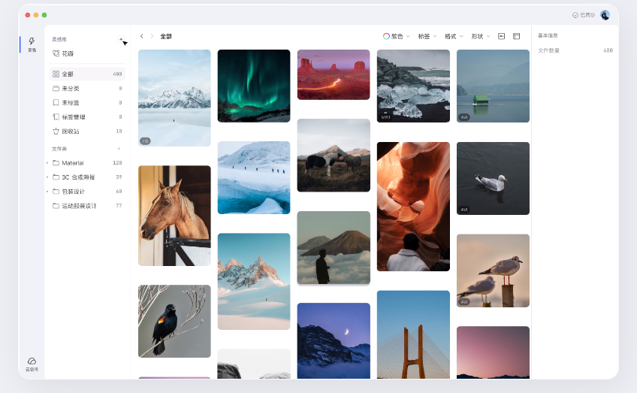This screenshot has height=393, width=637.
Task: Open the 包装设计 folder
Action: pyautogui.click(x=87, y=192)
